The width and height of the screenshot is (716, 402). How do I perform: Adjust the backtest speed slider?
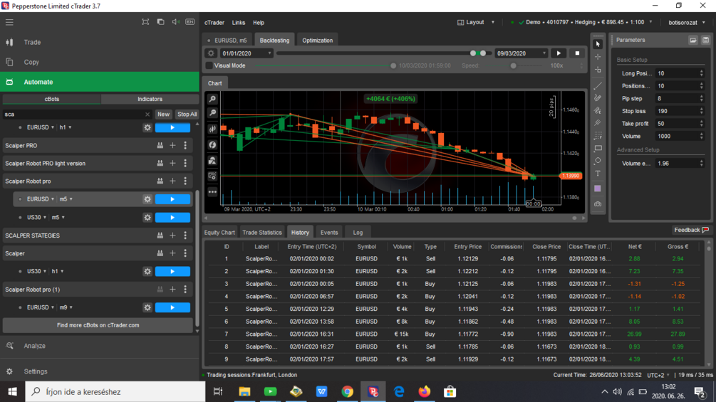point(513,65)
